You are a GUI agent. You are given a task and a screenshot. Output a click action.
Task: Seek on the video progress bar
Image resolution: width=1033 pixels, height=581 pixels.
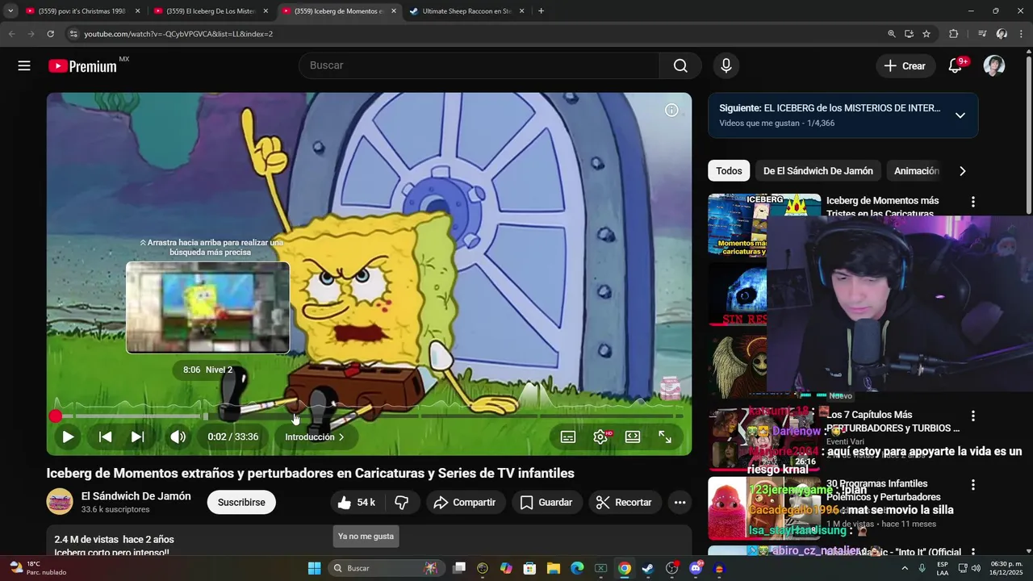point(369,416)
